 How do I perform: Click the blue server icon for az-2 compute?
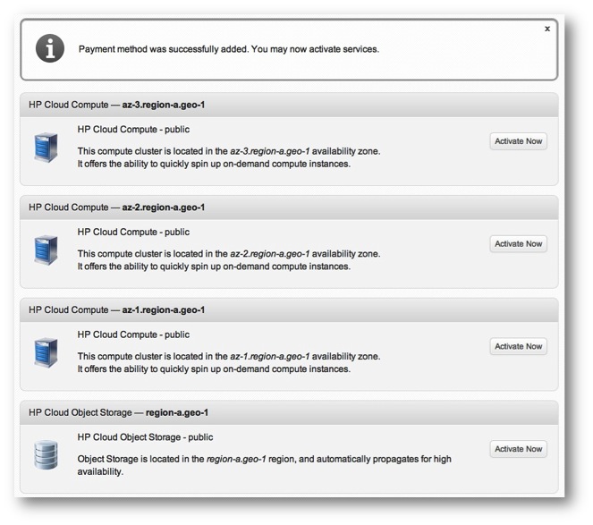pyautogui.click(x=46, y=250)
